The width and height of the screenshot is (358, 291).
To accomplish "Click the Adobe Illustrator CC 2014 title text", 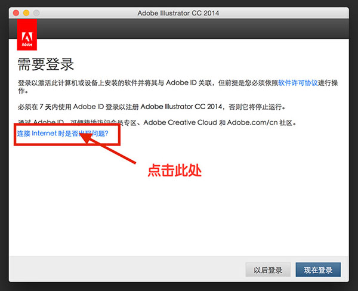I will 178,13.
